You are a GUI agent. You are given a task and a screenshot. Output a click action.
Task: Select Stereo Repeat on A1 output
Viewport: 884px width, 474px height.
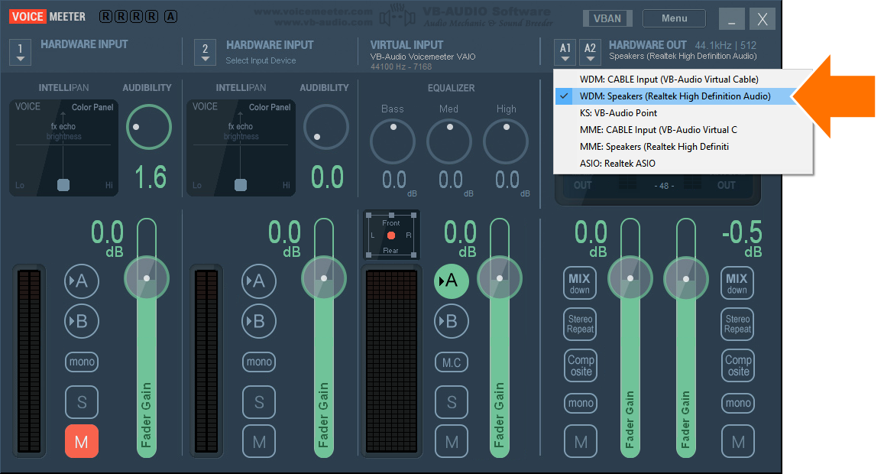[x=580, y=324]
